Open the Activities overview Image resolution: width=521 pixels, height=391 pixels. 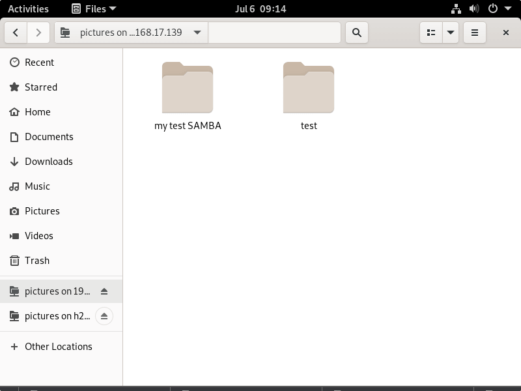pos(28,8)
